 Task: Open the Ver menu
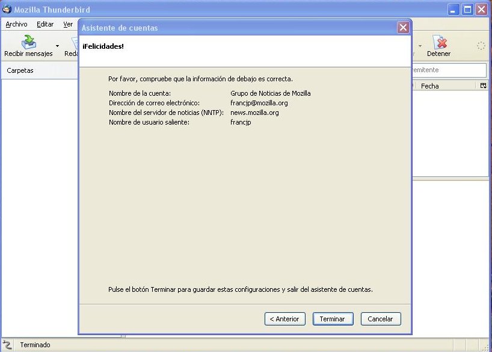point(68,24)
